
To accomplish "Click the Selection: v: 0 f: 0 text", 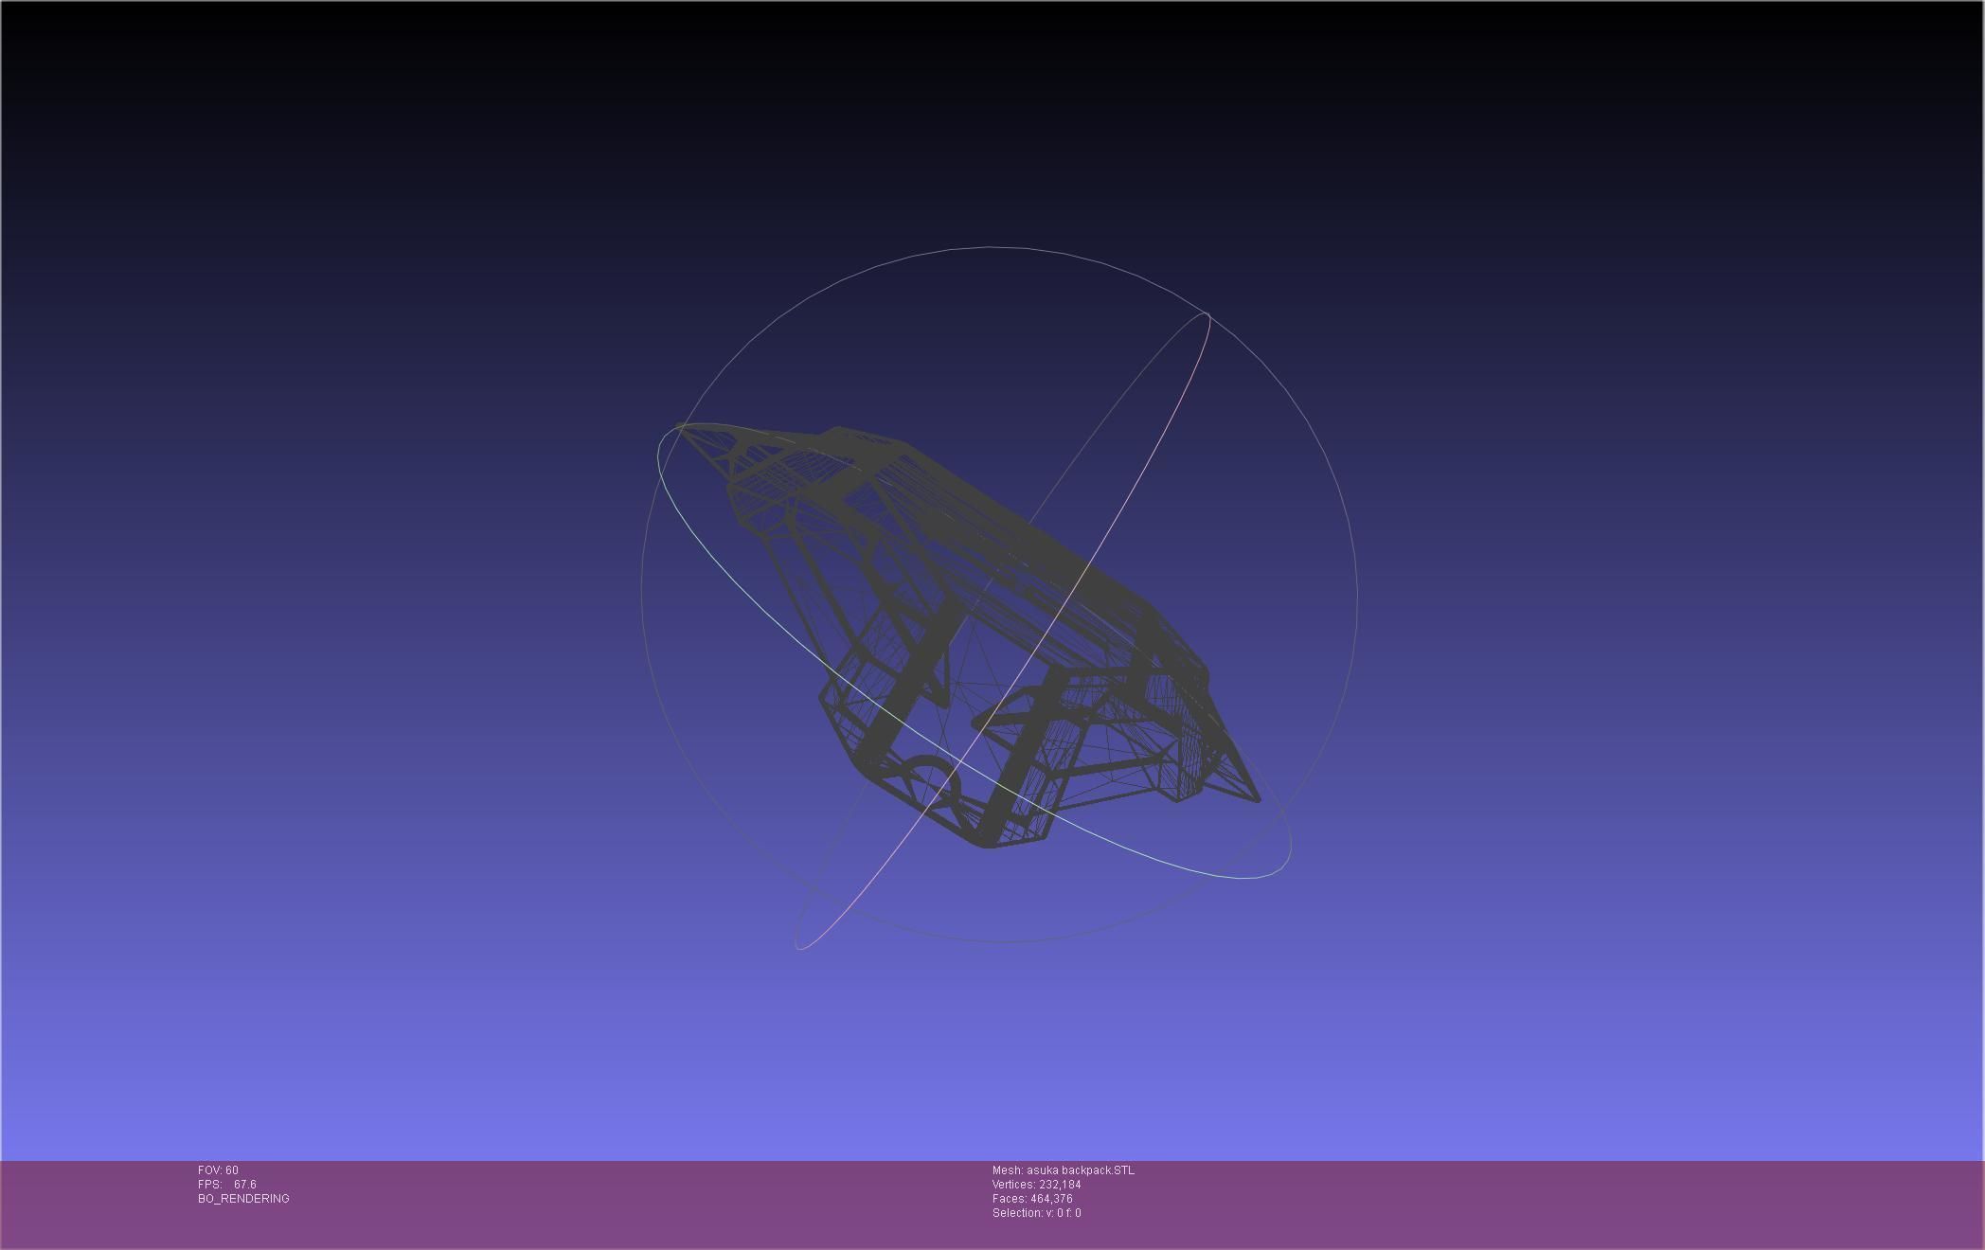I will (x=1036, y=1213).
